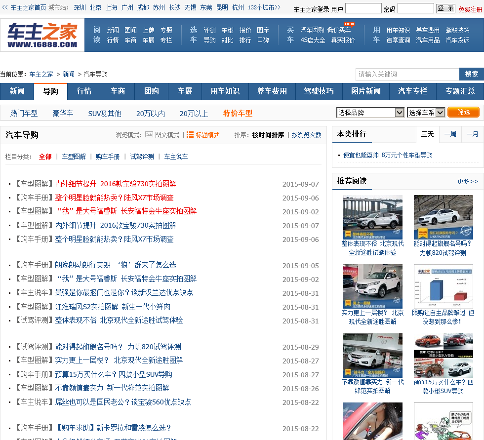Open 低价买车 with NEW badge
This screenshot has height=440, width=484.
pos(339,30)
